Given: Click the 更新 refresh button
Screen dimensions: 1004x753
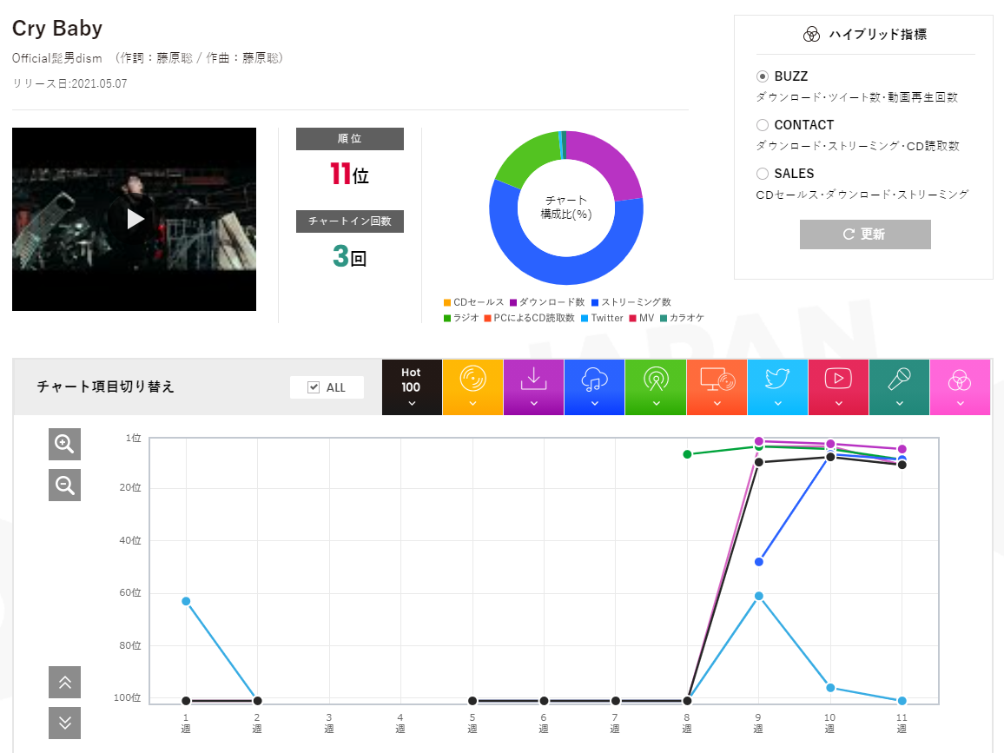Looking at the screenshot, I should click(x=865, y=234).
